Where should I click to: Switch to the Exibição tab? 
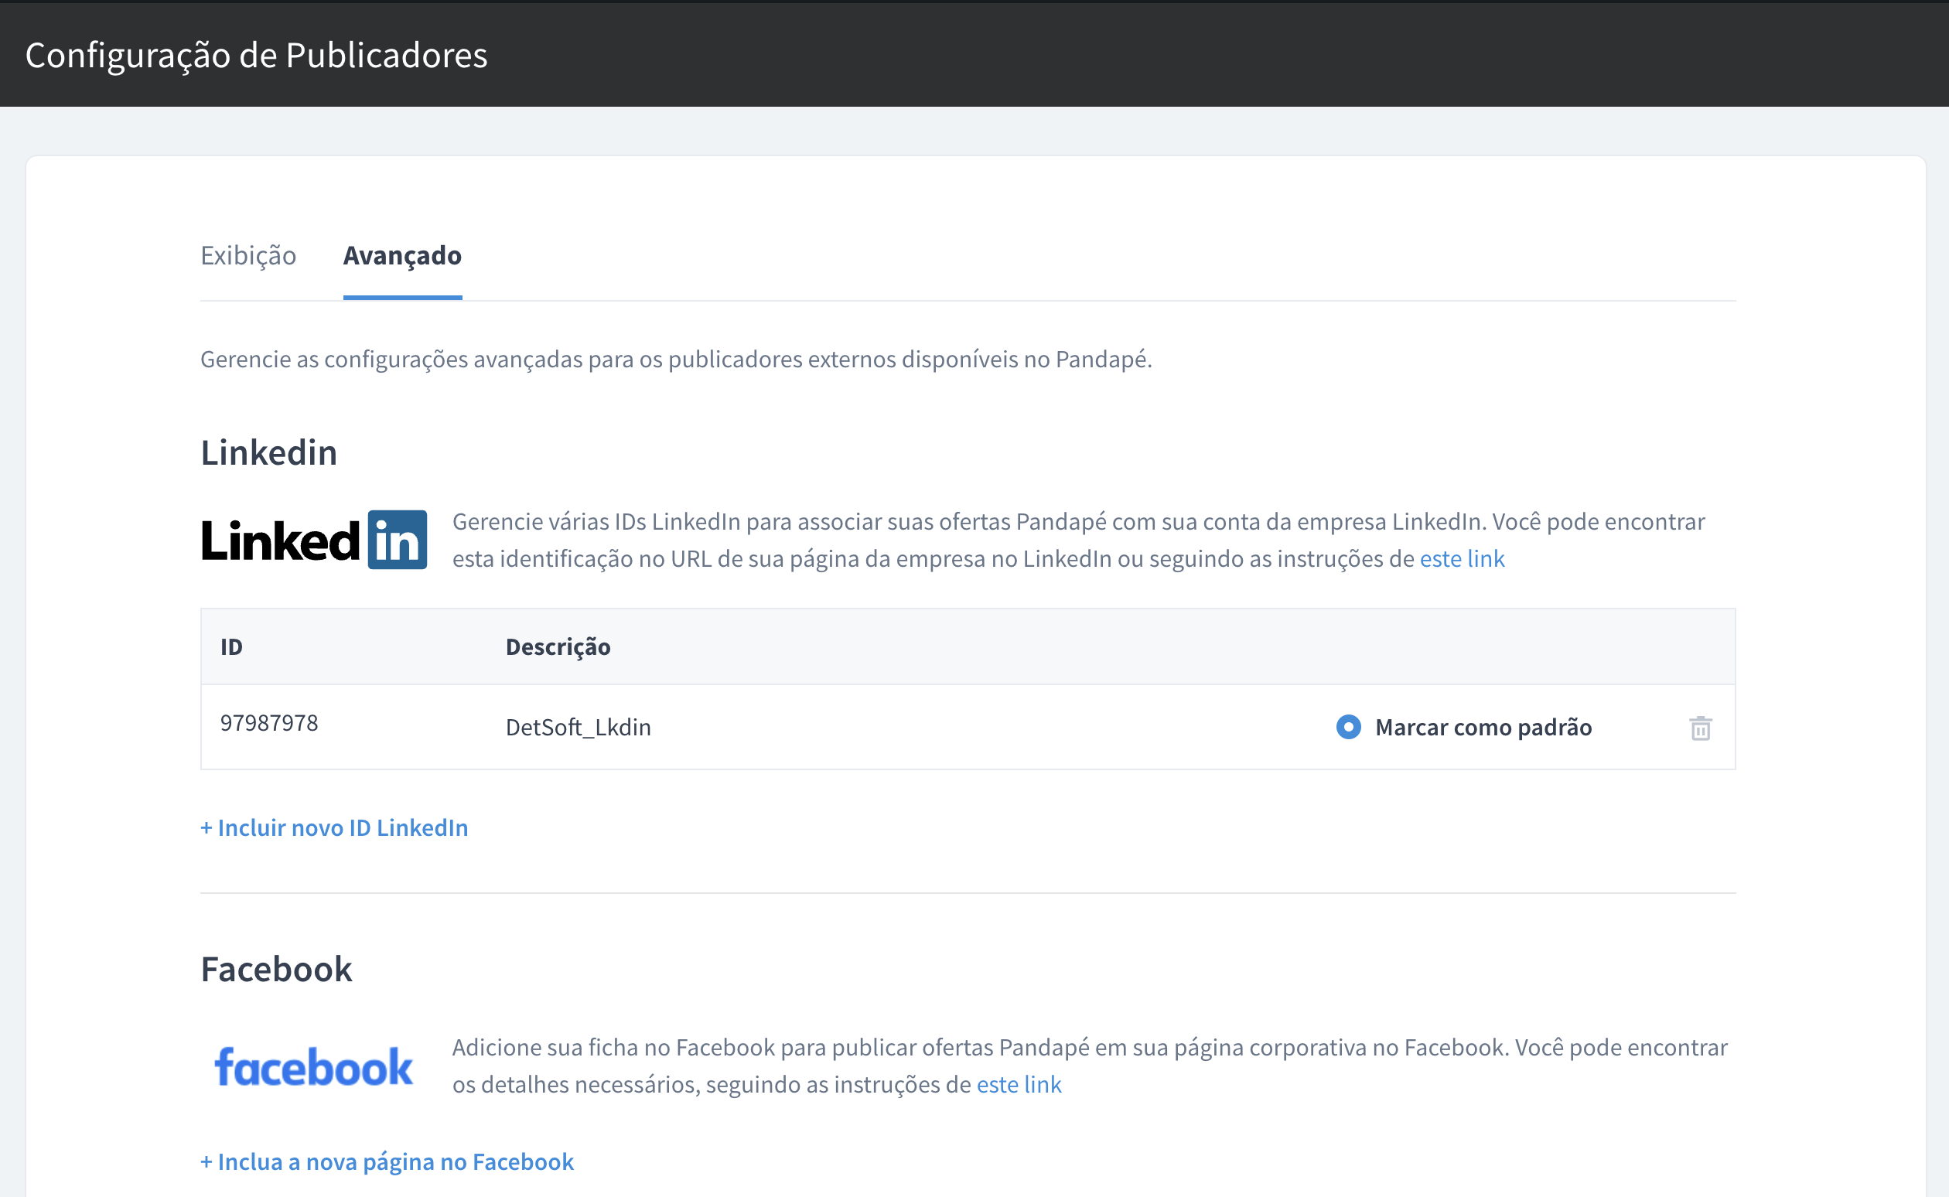coord(247,256)
